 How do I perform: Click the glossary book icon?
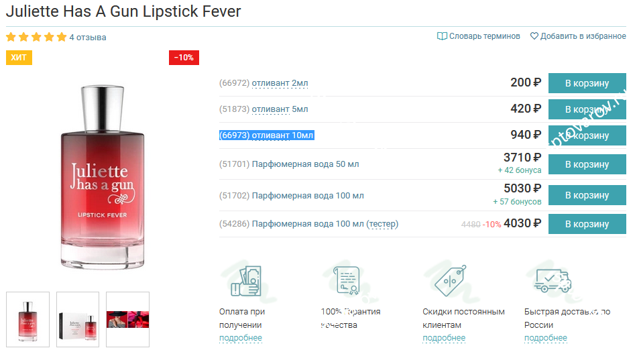442,36
